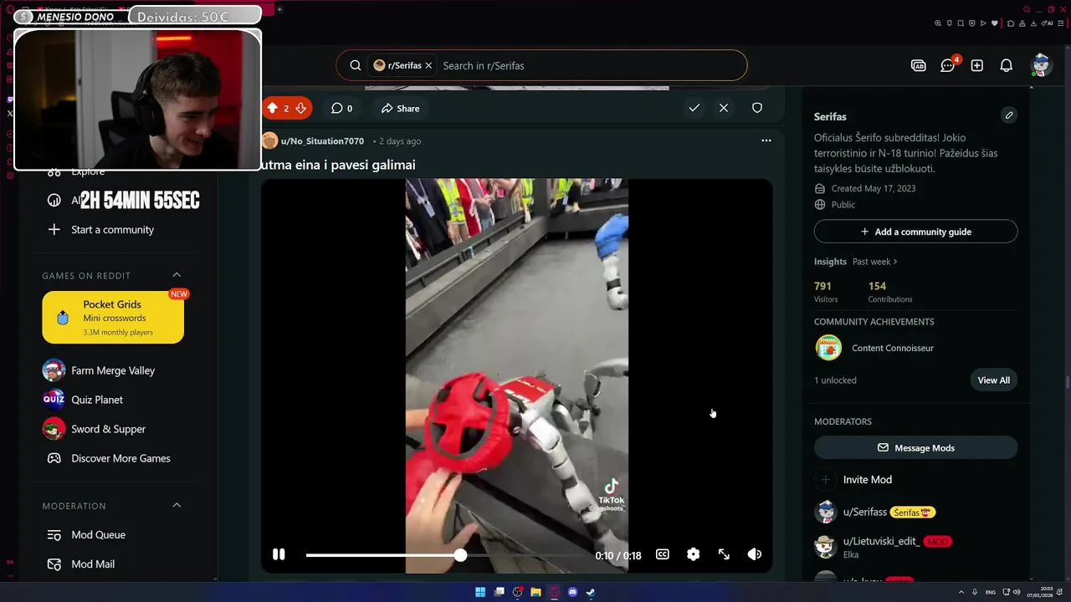The height and width of the screenshot is (602, 1071).
Task: Open Insights Past week dropdown
Action: pyautogui.click(x=875, y=262)
